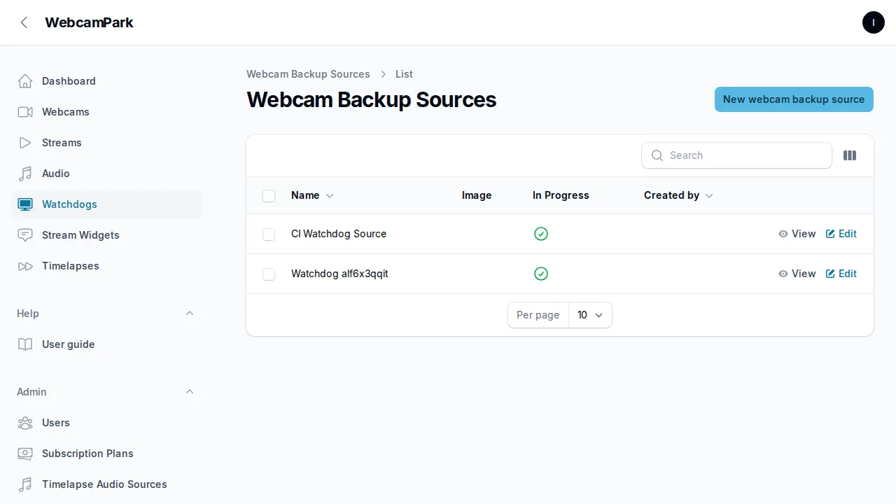
Task: Click the List breadcrumb text
Action: [404, 74]
